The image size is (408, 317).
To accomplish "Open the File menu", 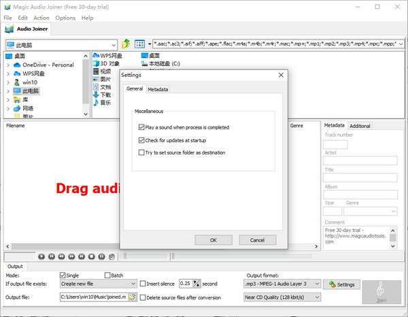I will [x=7, y=18].
